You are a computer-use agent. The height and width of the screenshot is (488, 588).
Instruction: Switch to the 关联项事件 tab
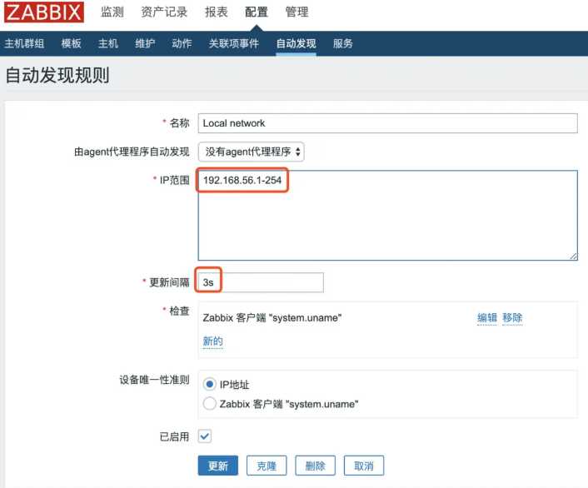point(234,43)
